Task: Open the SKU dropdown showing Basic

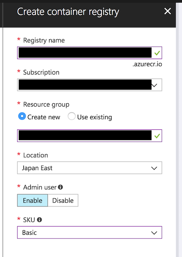Action: point(90,233)
